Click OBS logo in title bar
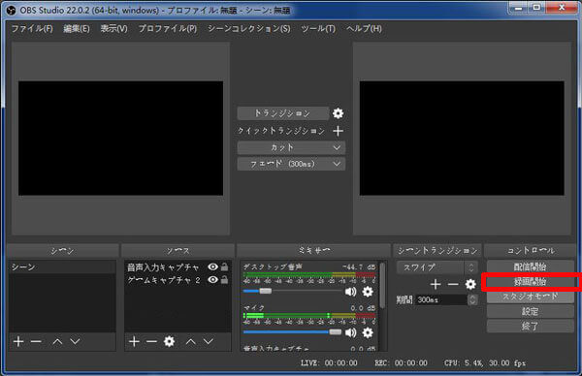The width and height of the screenshot is (582, 376). (x=11, y=10)
